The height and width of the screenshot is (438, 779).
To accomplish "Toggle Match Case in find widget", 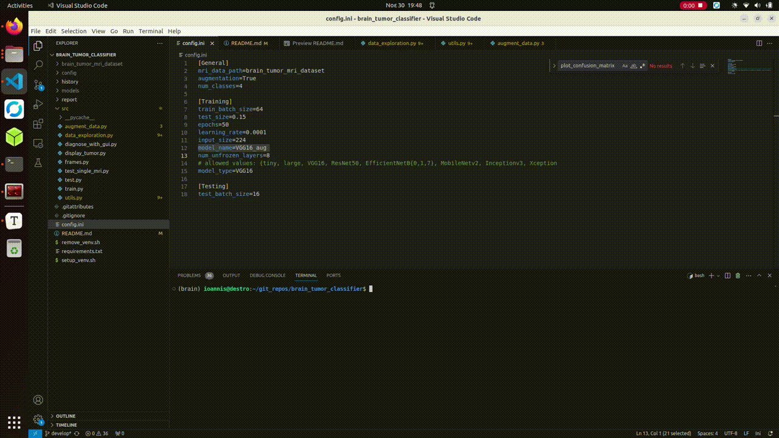I will [624, 66].
